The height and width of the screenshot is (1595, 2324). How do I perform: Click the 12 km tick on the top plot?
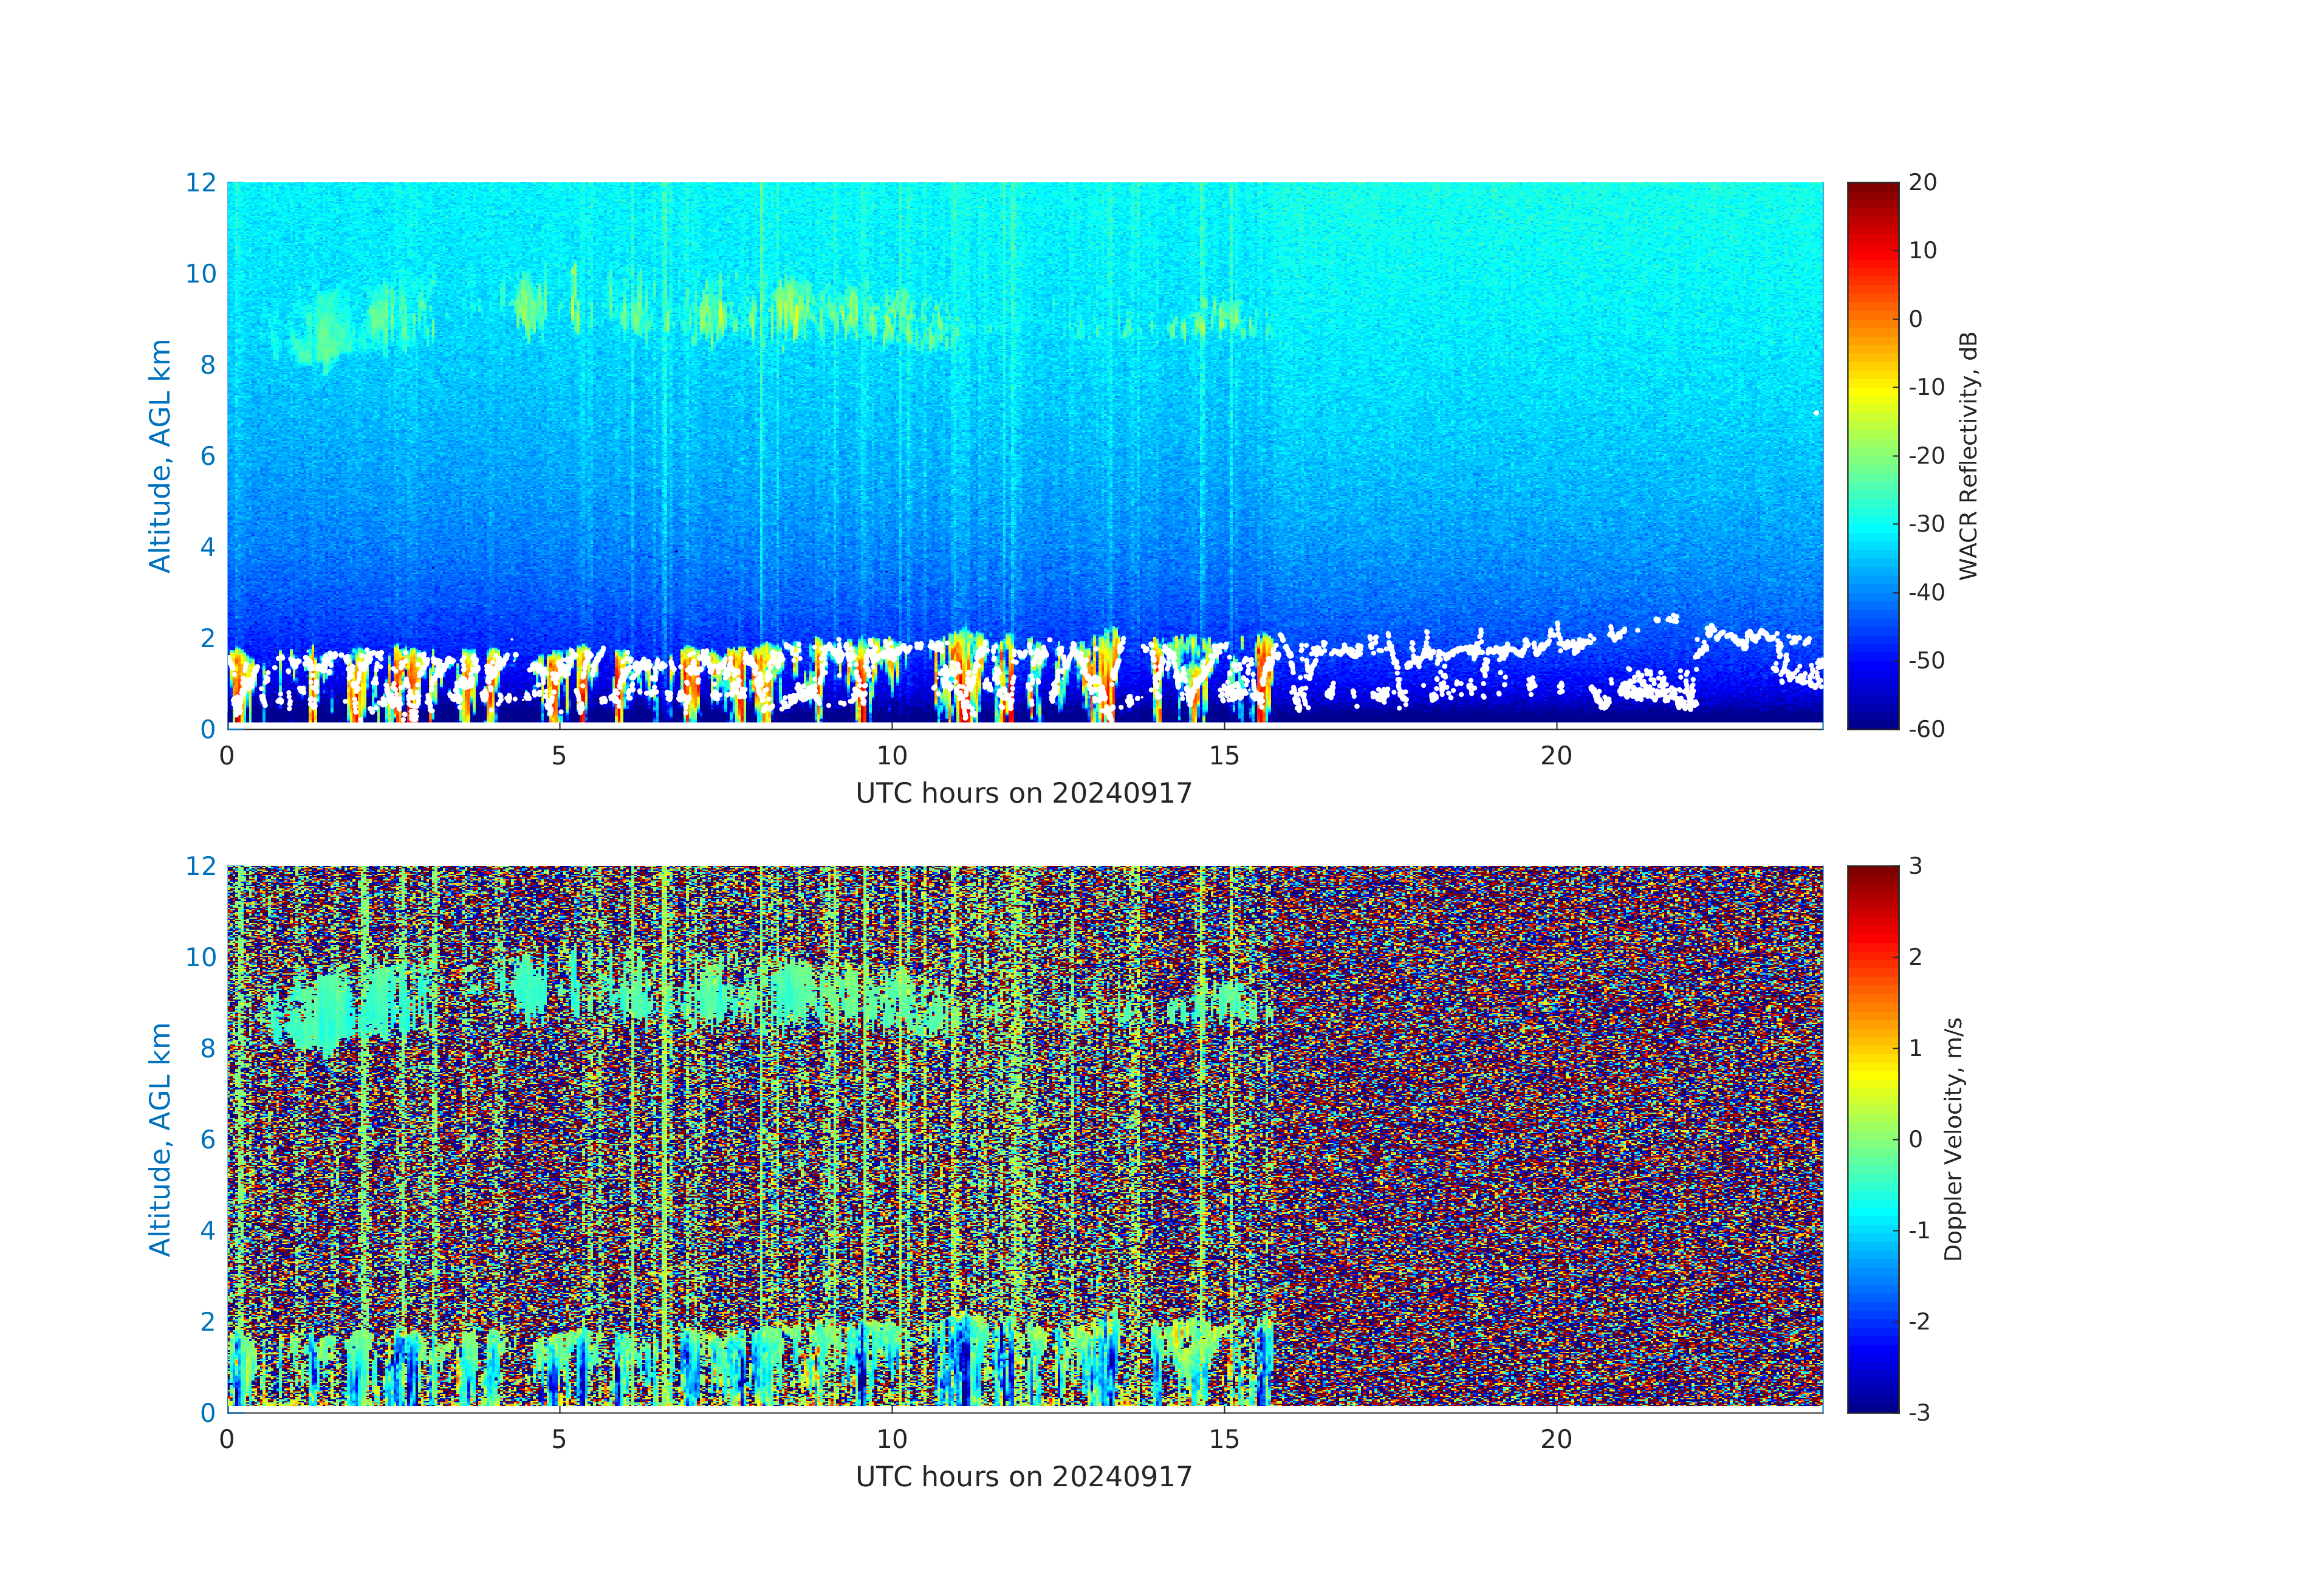click(200, 182)
